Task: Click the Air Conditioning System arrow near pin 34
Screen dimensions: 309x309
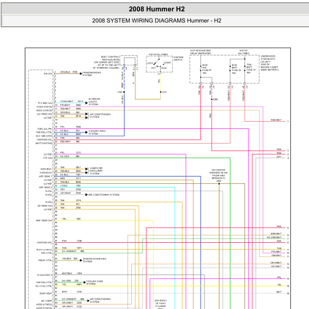Action: [86, 195]
